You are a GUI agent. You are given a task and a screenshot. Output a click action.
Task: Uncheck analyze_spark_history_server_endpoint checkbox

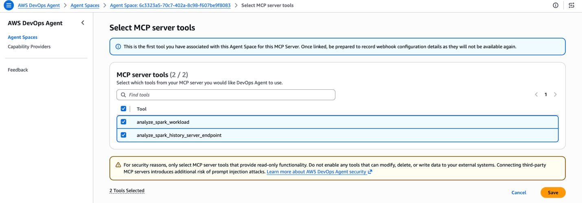[123, 135]
